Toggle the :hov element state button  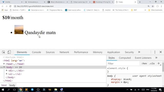[144, 63]
